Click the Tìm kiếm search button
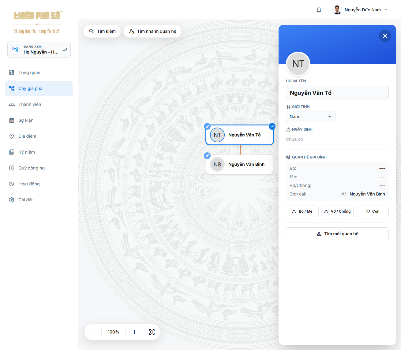This screenshot has height=350, width=401. point(102,31)
